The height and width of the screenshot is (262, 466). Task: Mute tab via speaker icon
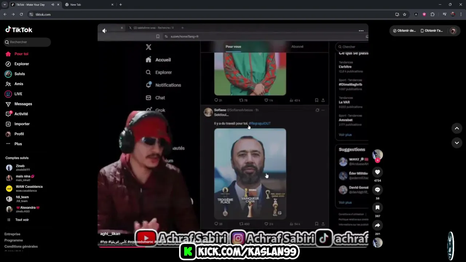tap(53, 5)
